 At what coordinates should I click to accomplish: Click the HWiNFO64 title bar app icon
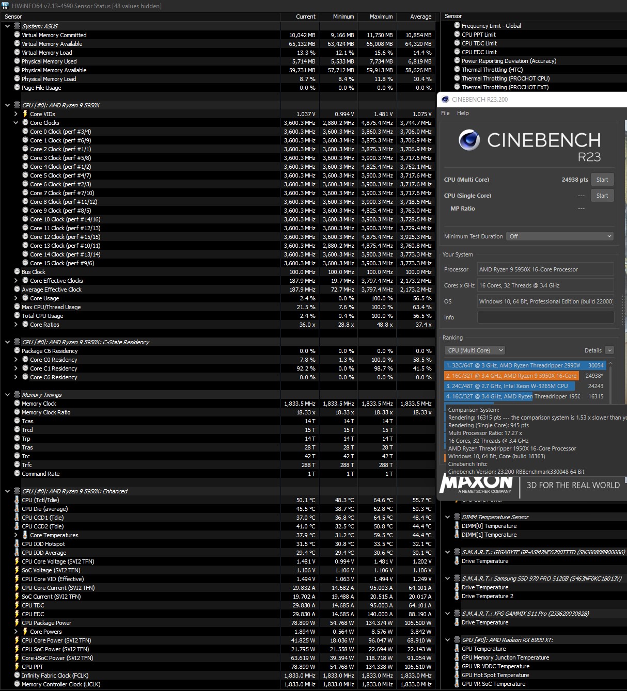click(x=6, y=6)
